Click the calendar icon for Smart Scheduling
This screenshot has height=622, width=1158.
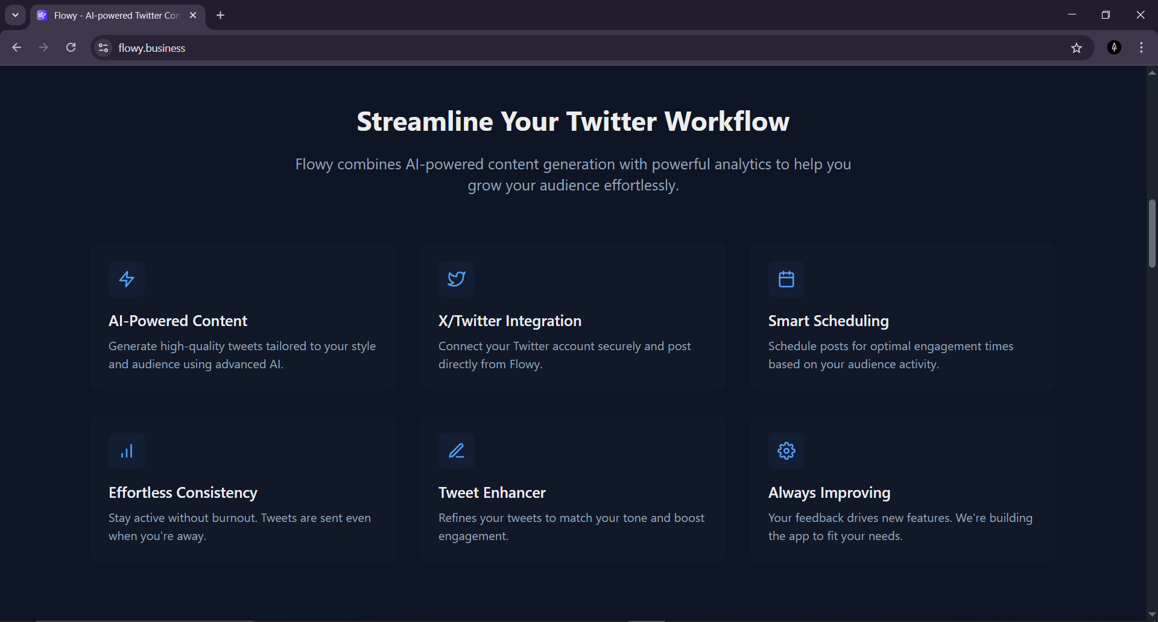coord(786,279)
